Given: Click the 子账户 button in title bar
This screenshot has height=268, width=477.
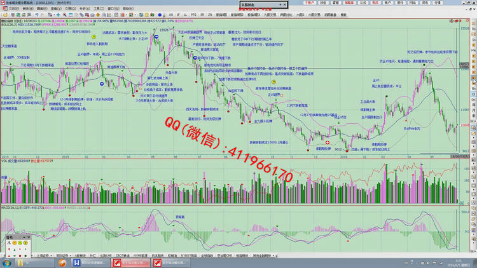Looking at the screenshot, I should (309, 3).
